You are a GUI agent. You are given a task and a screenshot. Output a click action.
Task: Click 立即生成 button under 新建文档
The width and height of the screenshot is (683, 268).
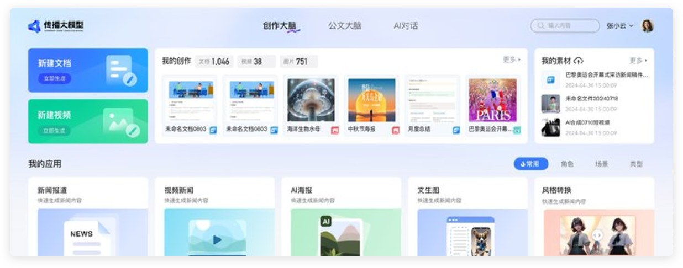click(x=55, y=78)
